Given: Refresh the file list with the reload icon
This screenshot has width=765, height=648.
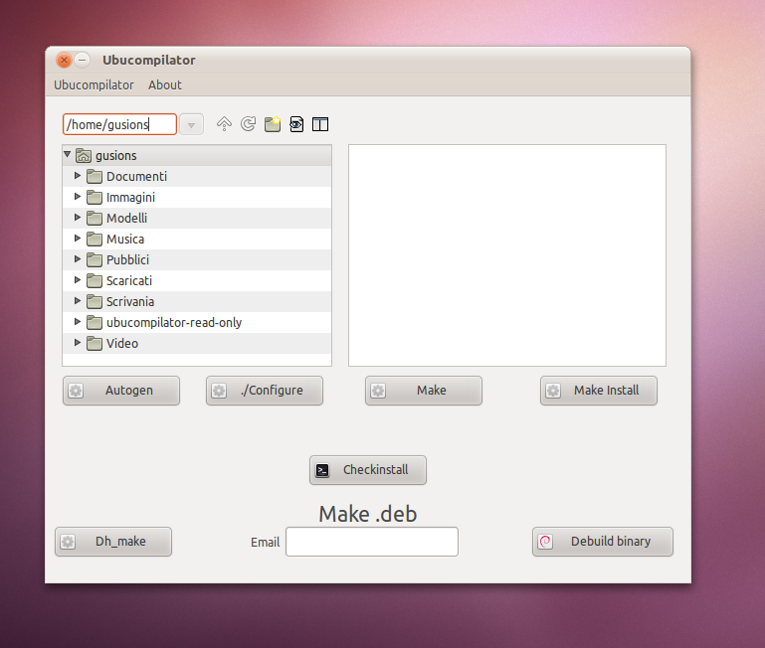Looking at the screenshot, I should (248, 124).
